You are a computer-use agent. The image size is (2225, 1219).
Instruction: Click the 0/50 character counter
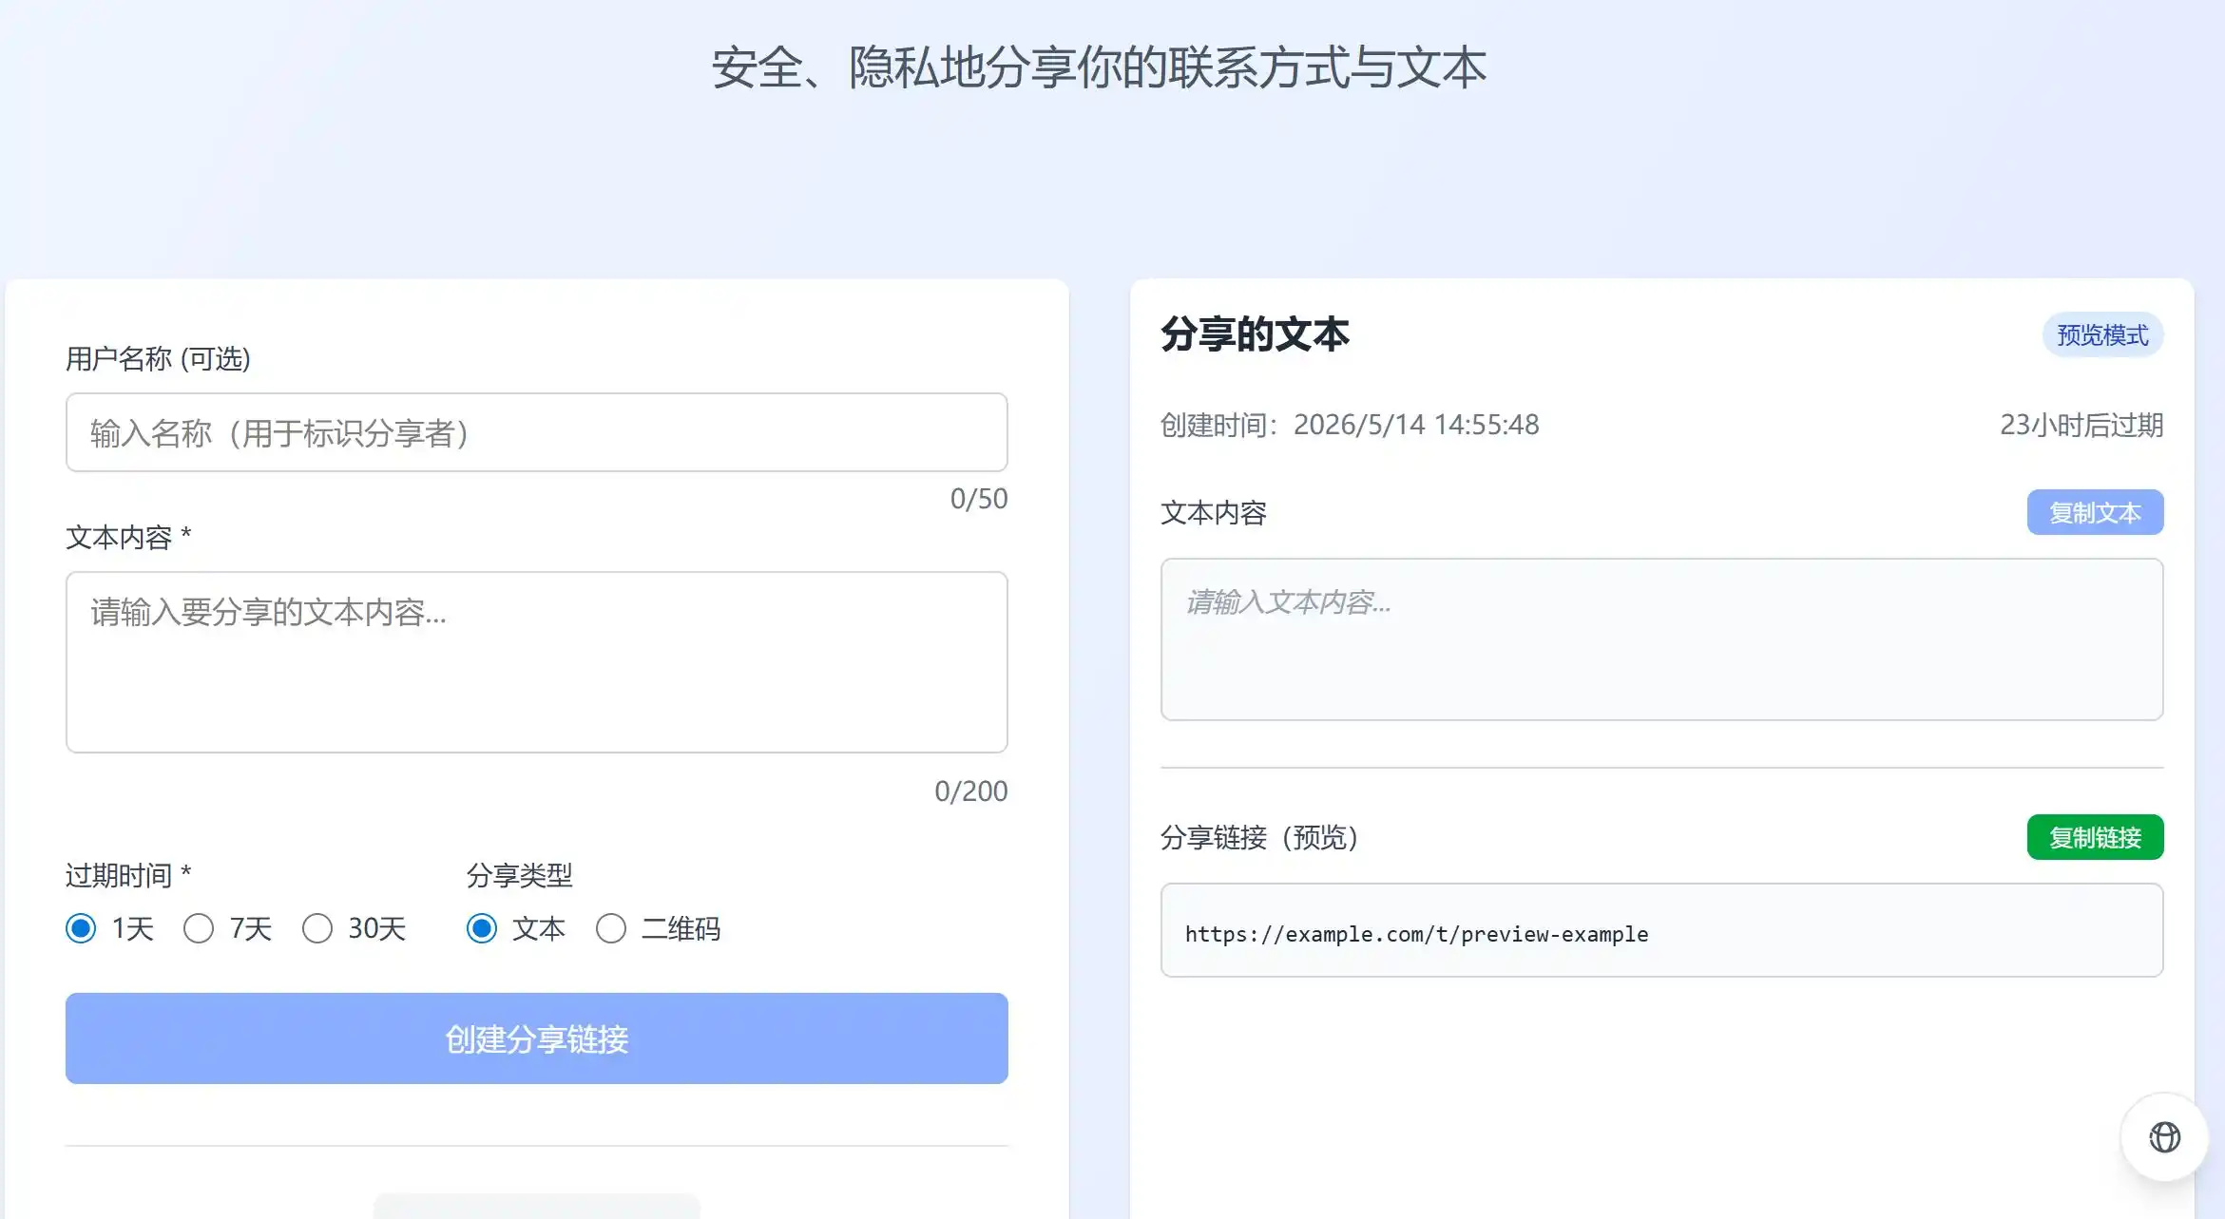tap(979, 499)
